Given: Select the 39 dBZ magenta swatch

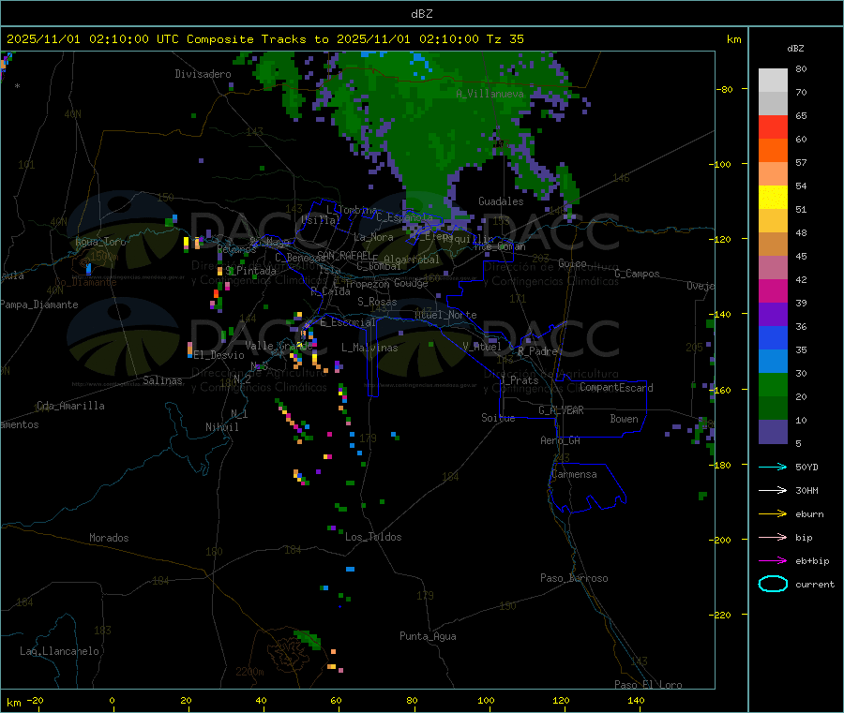Looking at the screenshot, I should [773, 290].
